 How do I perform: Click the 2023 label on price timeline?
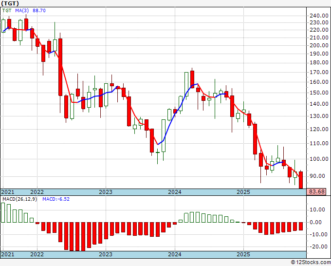(x=106, y=192)
